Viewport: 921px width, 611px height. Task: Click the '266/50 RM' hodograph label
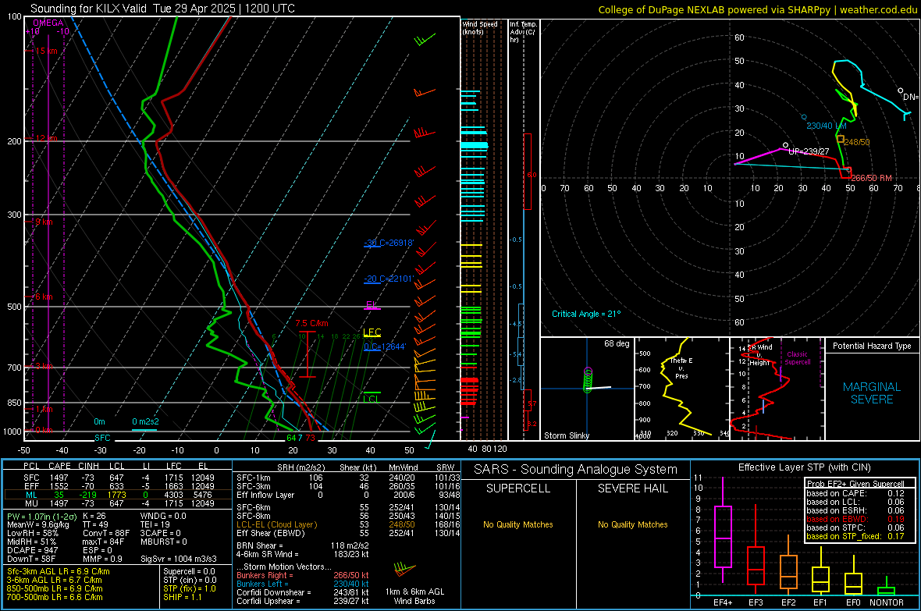871,178
